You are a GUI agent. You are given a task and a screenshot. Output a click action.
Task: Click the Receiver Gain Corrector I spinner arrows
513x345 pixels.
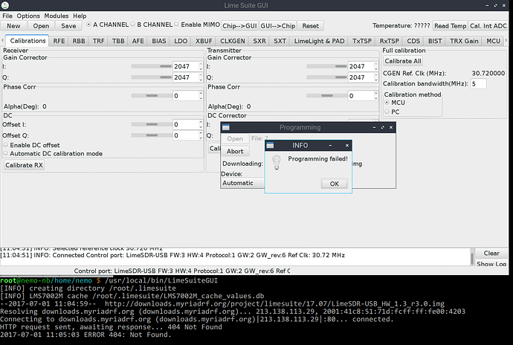[x=199, y=66]
